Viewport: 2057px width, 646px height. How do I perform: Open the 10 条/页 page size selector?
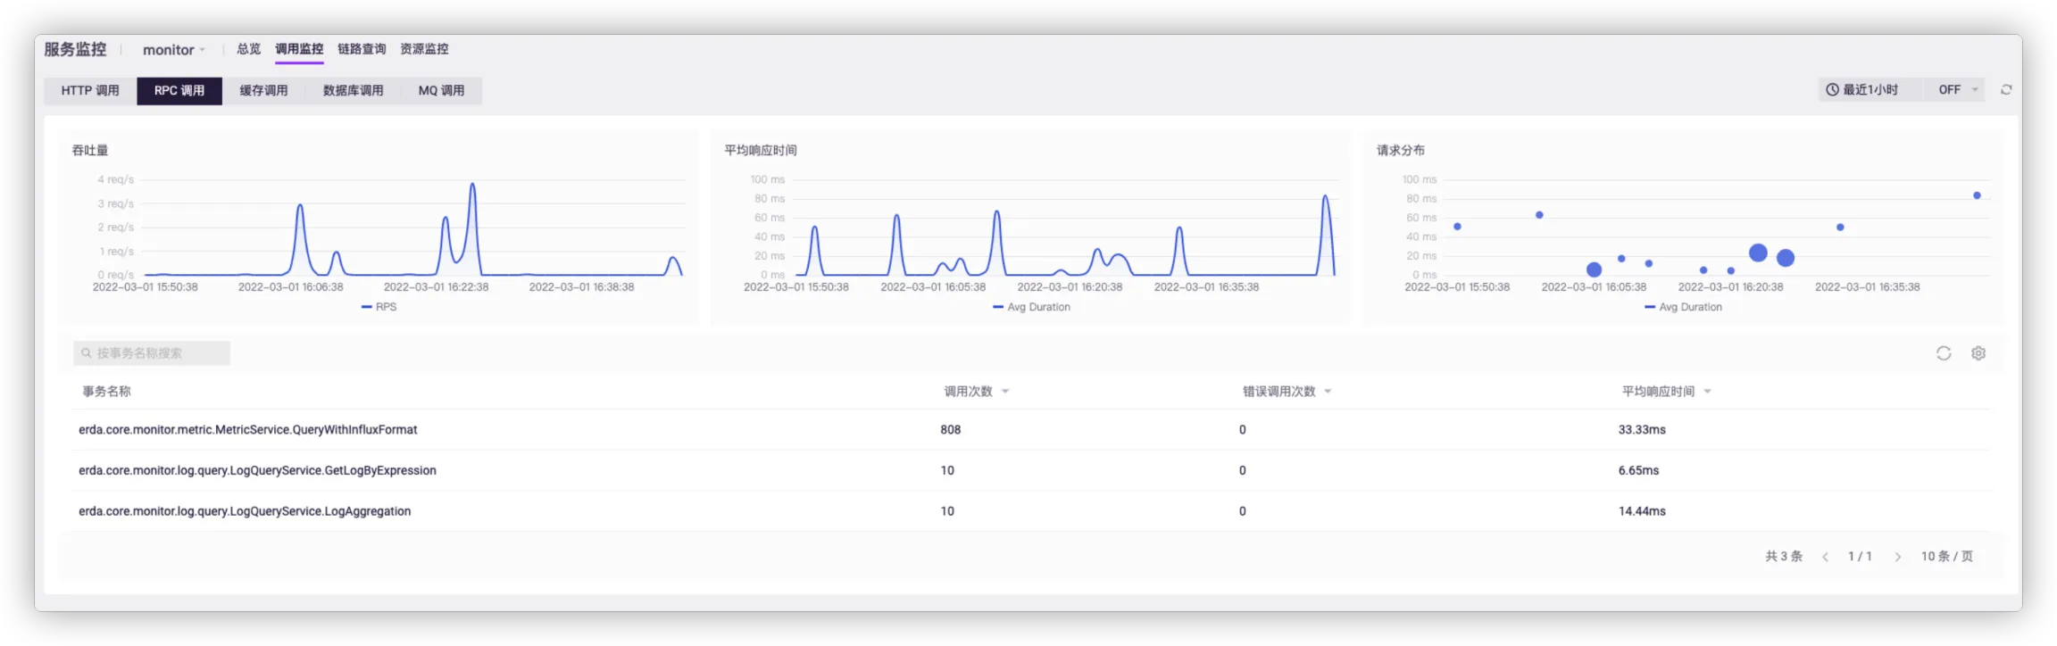[1946, 557]
